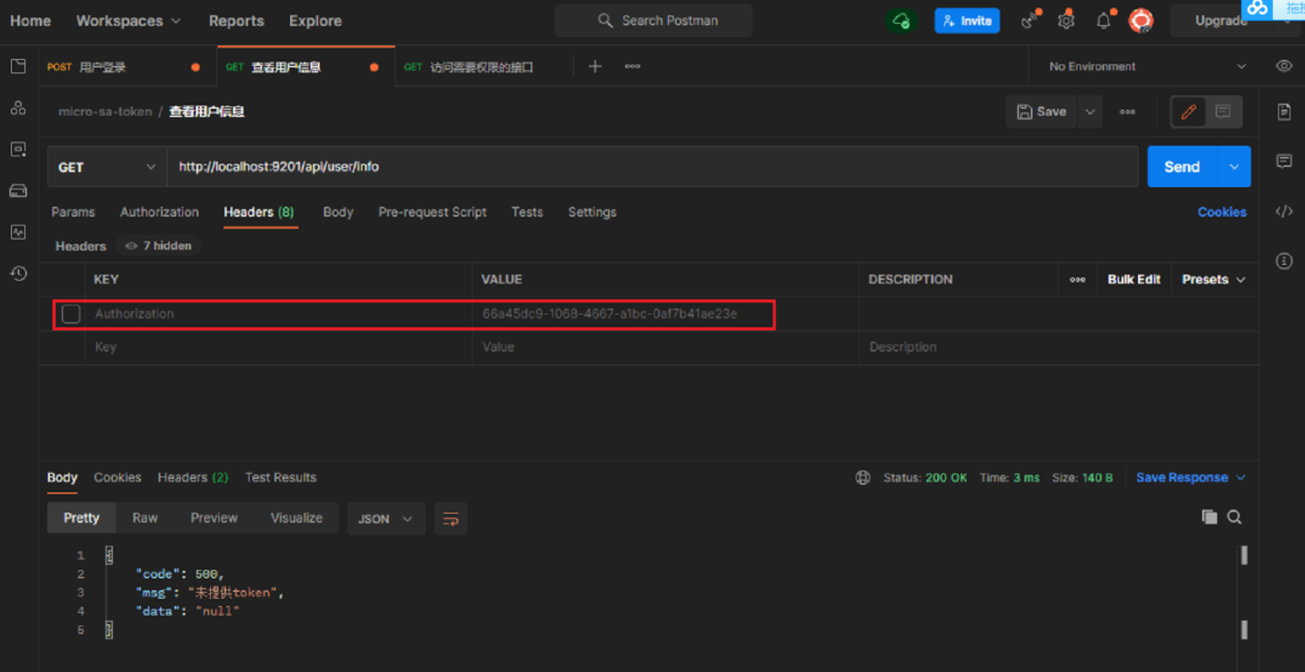The width and height of the screenshot is (1305, 672).
Task: Click the Invite button
Action: pyautogui.click(x=967, y=20)
